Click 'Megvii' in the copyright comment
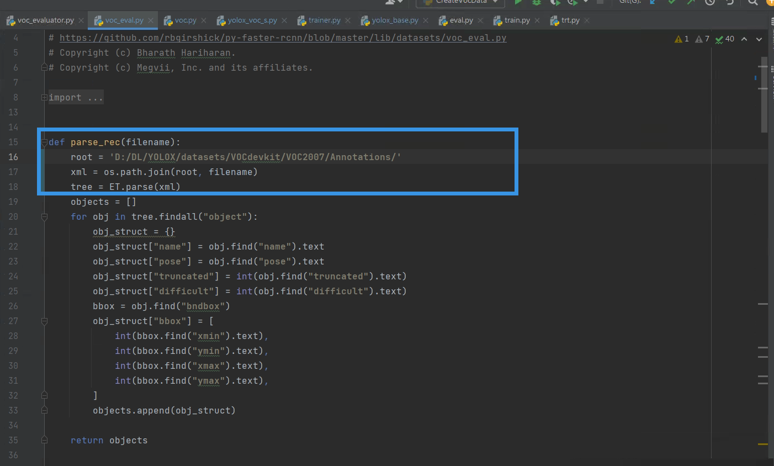This screenshot has width=774, height=466. coord(153,68)
